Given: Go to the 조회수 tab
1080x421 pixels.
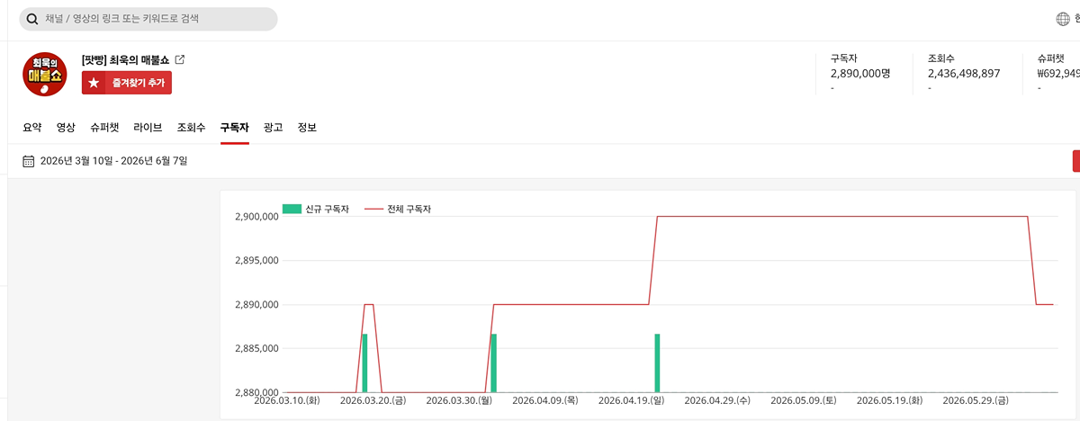Looking at the screenshot, I should click(191, 128).
